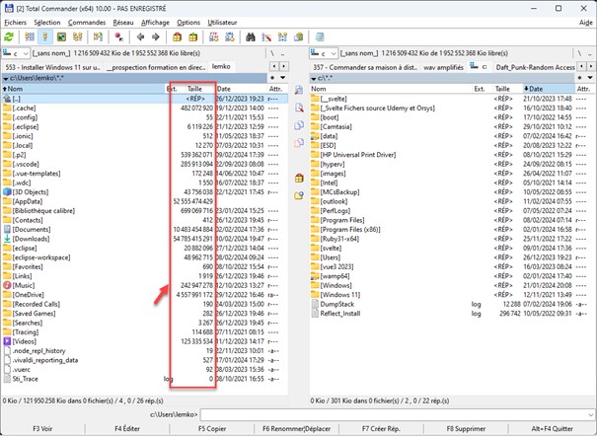Select the 3D Objects folder icon
Viewport: 597px width, 436px height.
pos(8,191)
